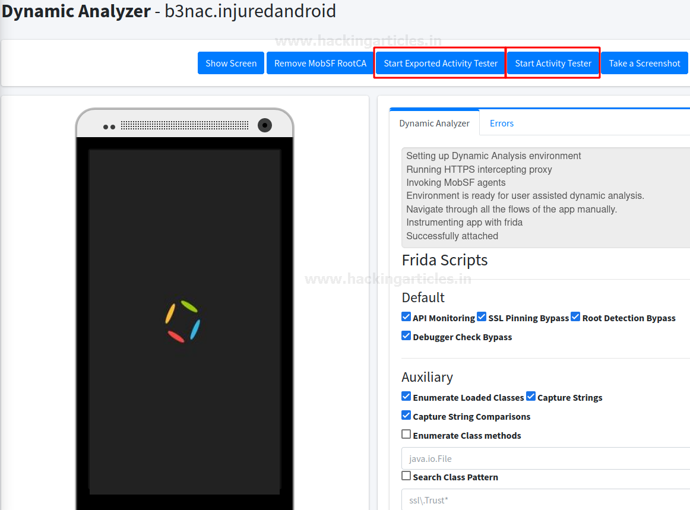690x510 pixels.
Task: Click the Auxiliary section heading
Action: (427, 377)
